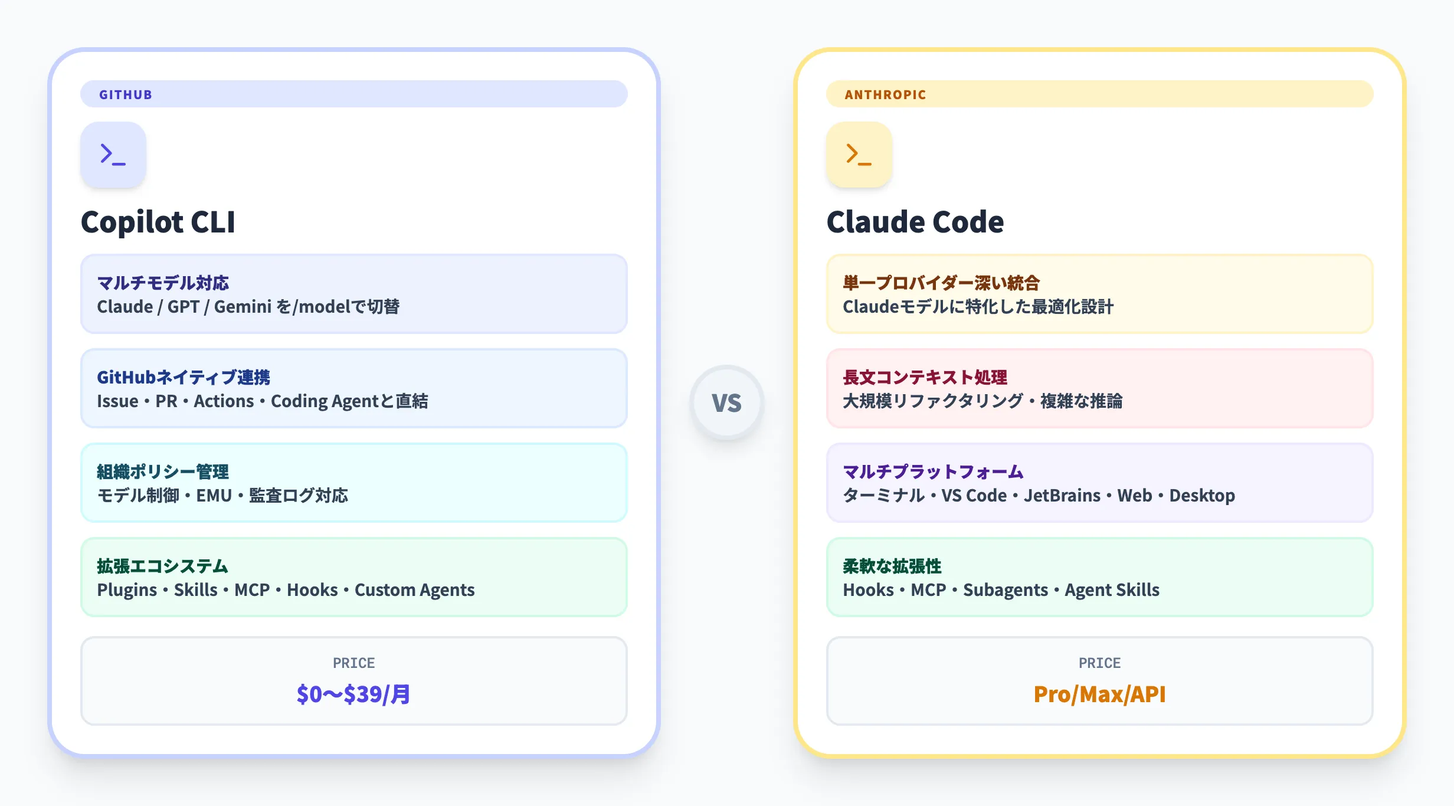The height and width of the screenshot is (806, 1454).
Task: Click the マルチプラットフォーム card
Action: (1100, 483)
